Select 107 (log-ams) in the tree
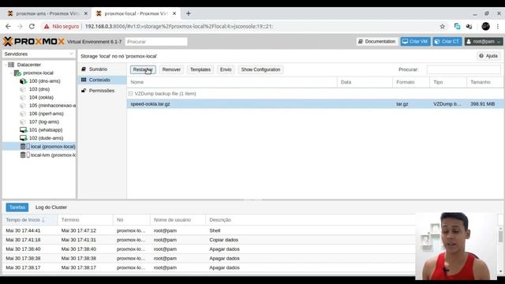Image resolution: width=505 pixels, height=284 pixels. tap(44, 121)
